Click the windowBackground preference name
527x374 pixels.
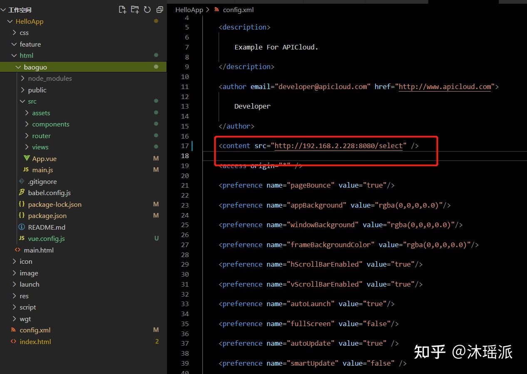(x=323, y=225)
